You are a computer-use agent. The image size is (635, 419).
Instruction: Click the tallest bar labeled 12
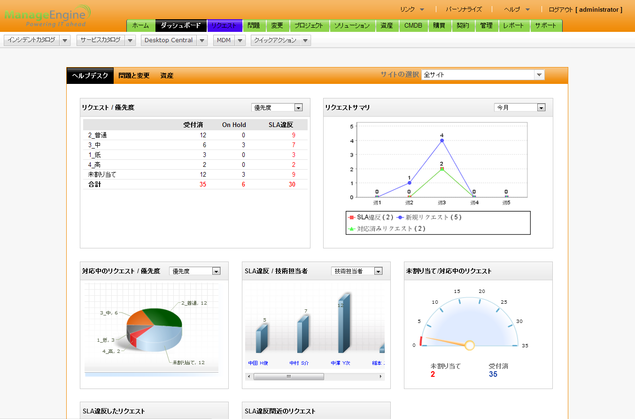tap(343, 324)
